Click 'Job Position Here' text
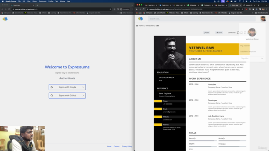 pos(216,116)
